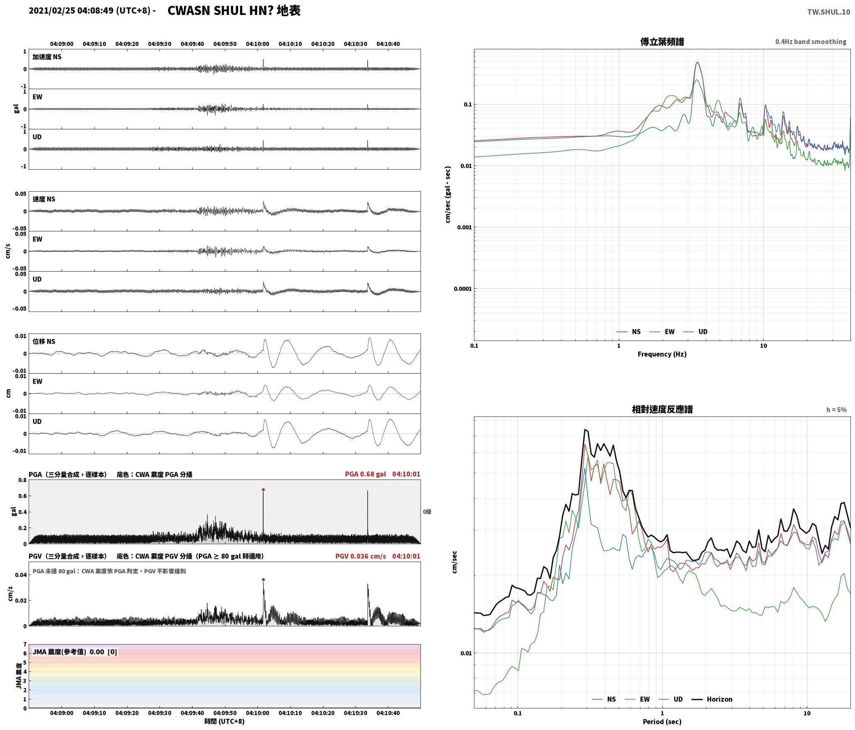The width and height of the screenshot is (855, 730).
Task: Click the UD legend entry in response spectrum
Action: click(671, 699)
